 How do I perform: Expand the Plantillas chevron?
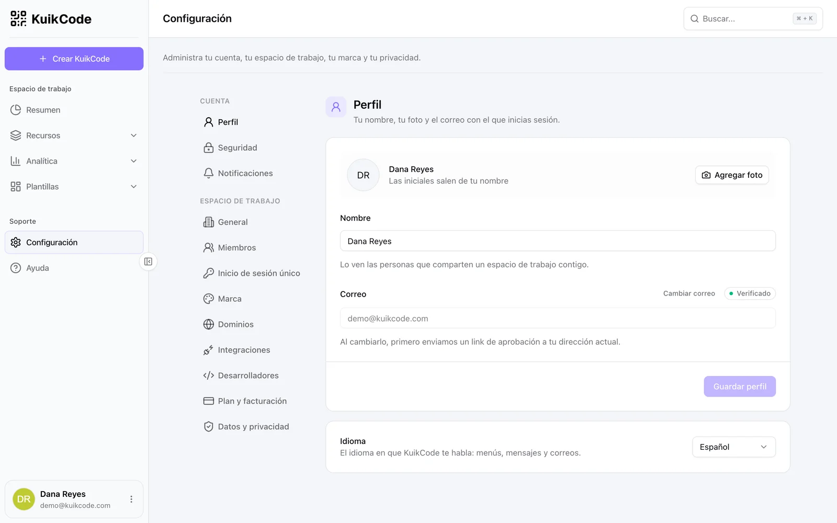point(133,187)
